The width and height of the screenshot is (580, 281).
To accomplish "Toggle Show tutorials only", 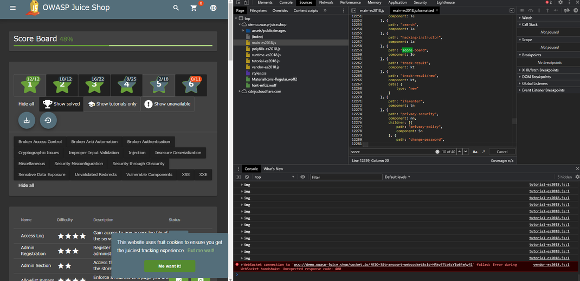I will pyautogui.click(x=112, y=104).
